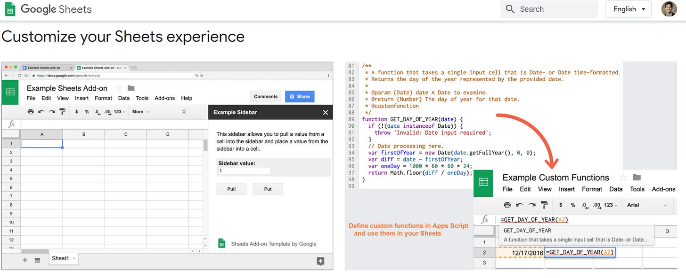Click Undo icon in Example Sheets Add-on toolbar
This screenshot has height=278, width=686.
41,112
